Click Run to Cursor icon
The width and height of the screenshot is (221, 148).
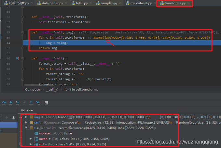pyautogui.click(x=38, y=103)
